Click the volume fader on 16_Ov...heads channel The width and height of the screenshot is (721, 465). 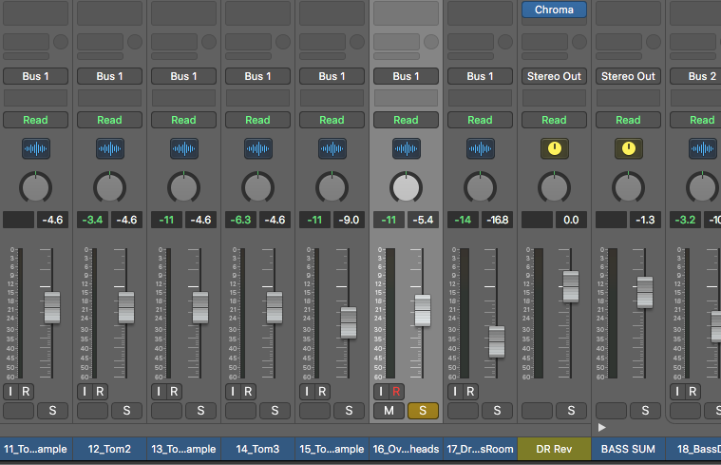click(423, 311)
